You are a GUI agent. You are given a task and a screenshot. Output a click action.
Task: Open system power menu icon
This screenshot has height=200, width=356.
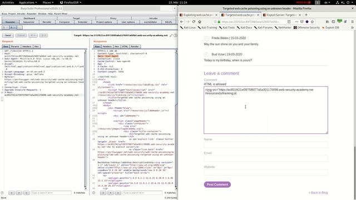point(348,2)
